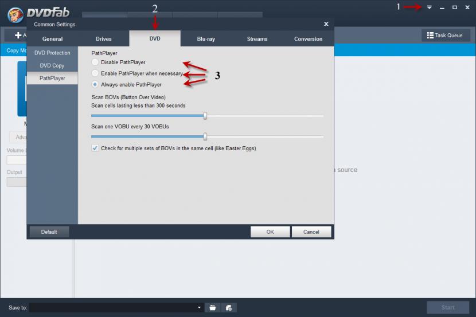Choose Disable PathPlayer radio option
The image size is (476, 317).
tap(95, 62)
